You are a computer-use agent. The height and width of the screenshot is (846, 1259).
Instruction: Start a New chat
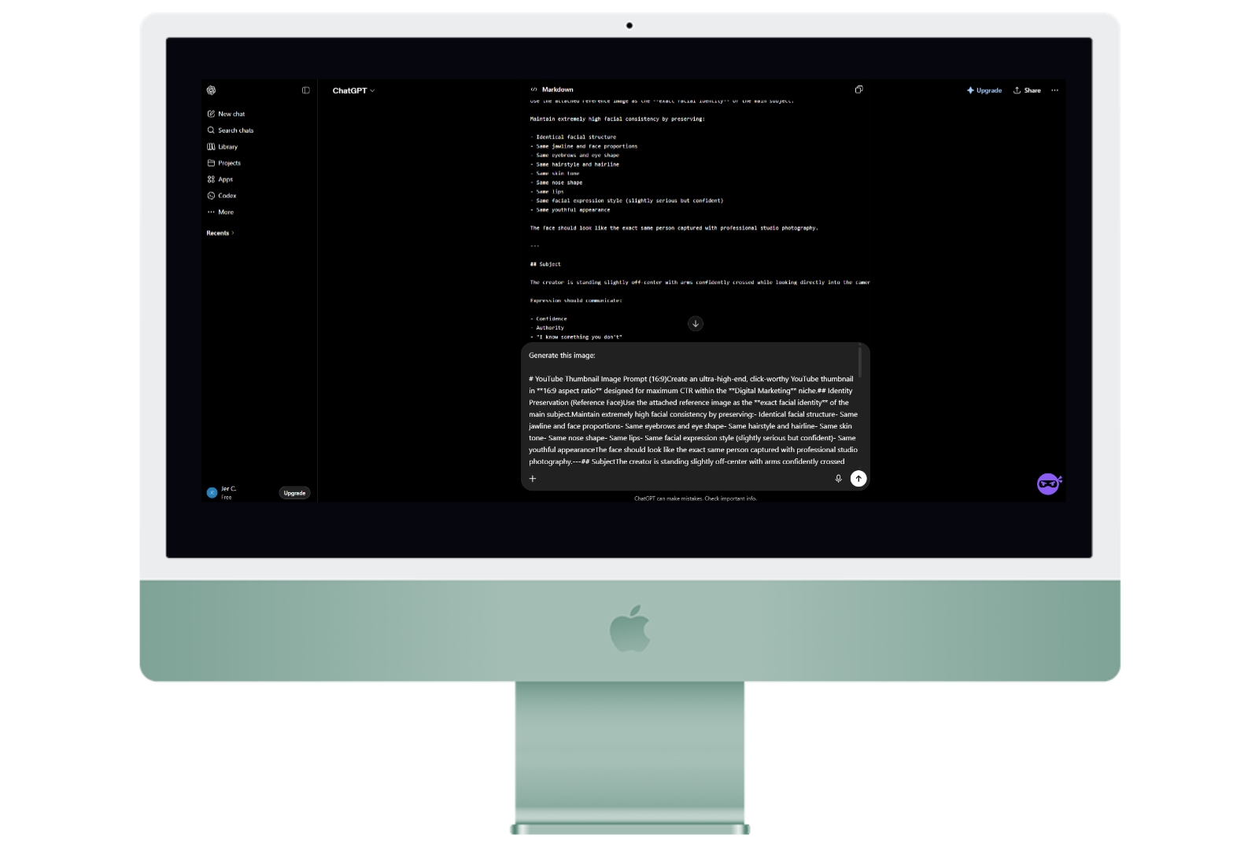(x=226, y=114)
